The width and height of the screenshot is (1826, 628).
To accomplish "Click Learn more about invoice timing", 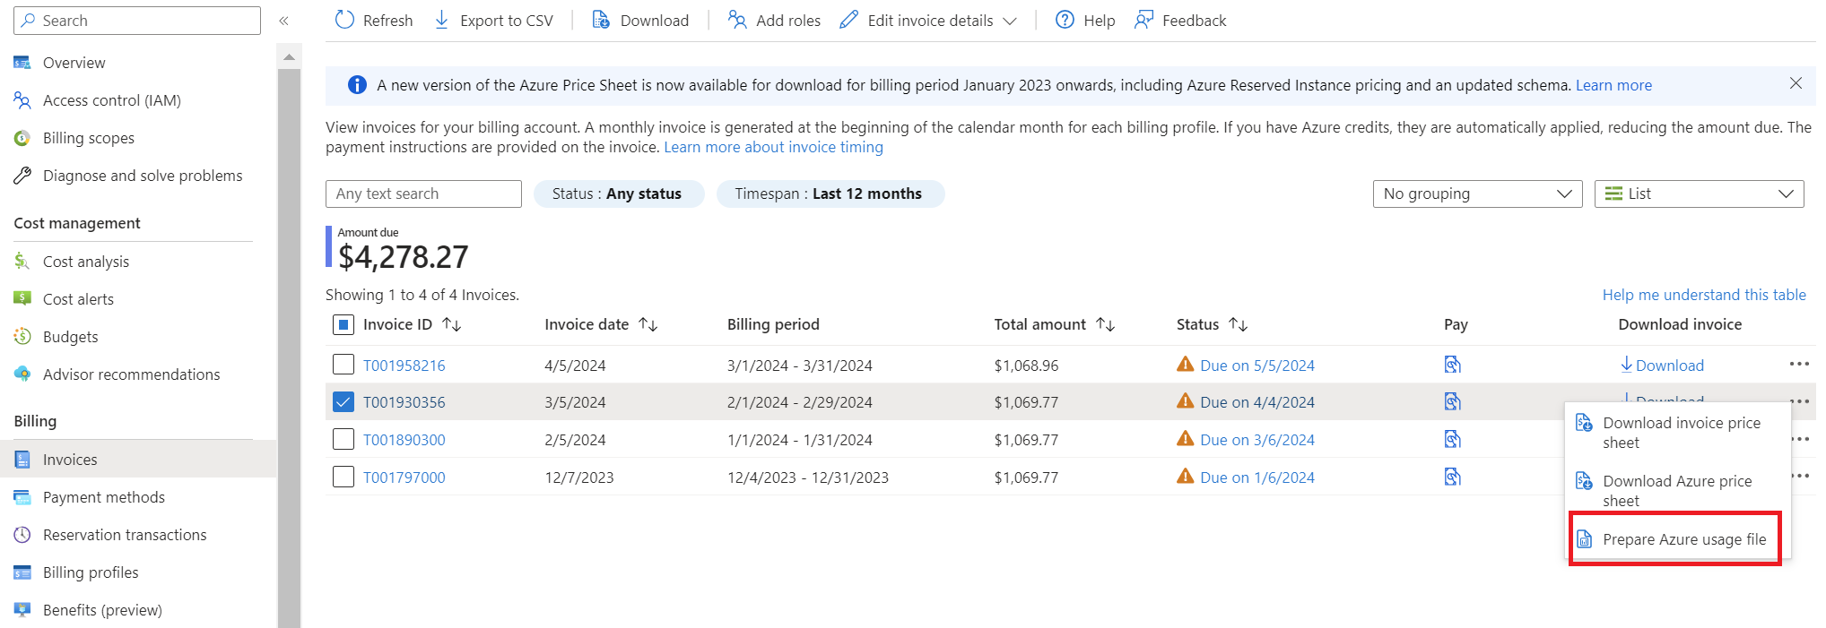I will 773,147.
